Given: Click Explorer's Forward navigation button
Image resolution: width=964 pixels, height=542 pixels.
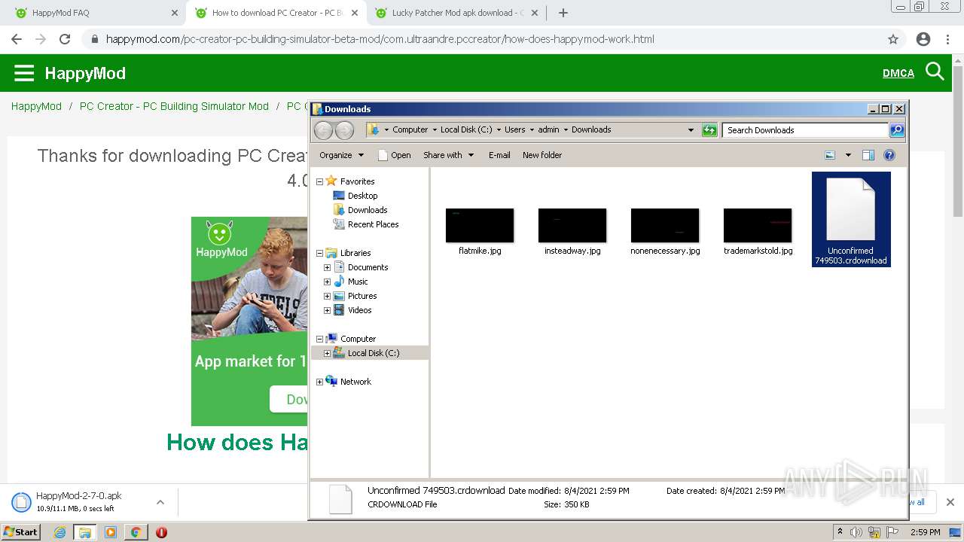Looking at the screenshot, I should (x=344, y=130).
